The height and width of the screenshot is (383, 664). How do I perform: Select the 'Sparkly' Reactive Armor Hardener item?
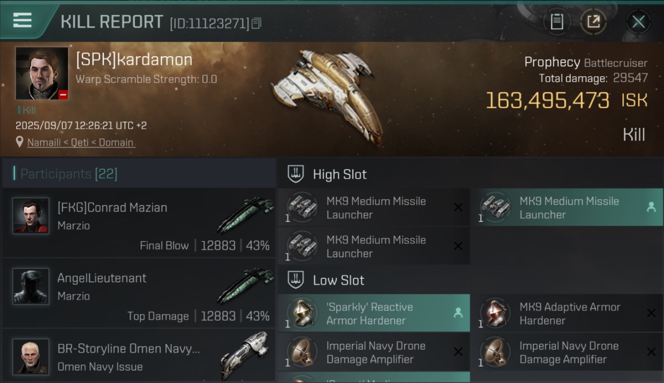pos(374,314)
